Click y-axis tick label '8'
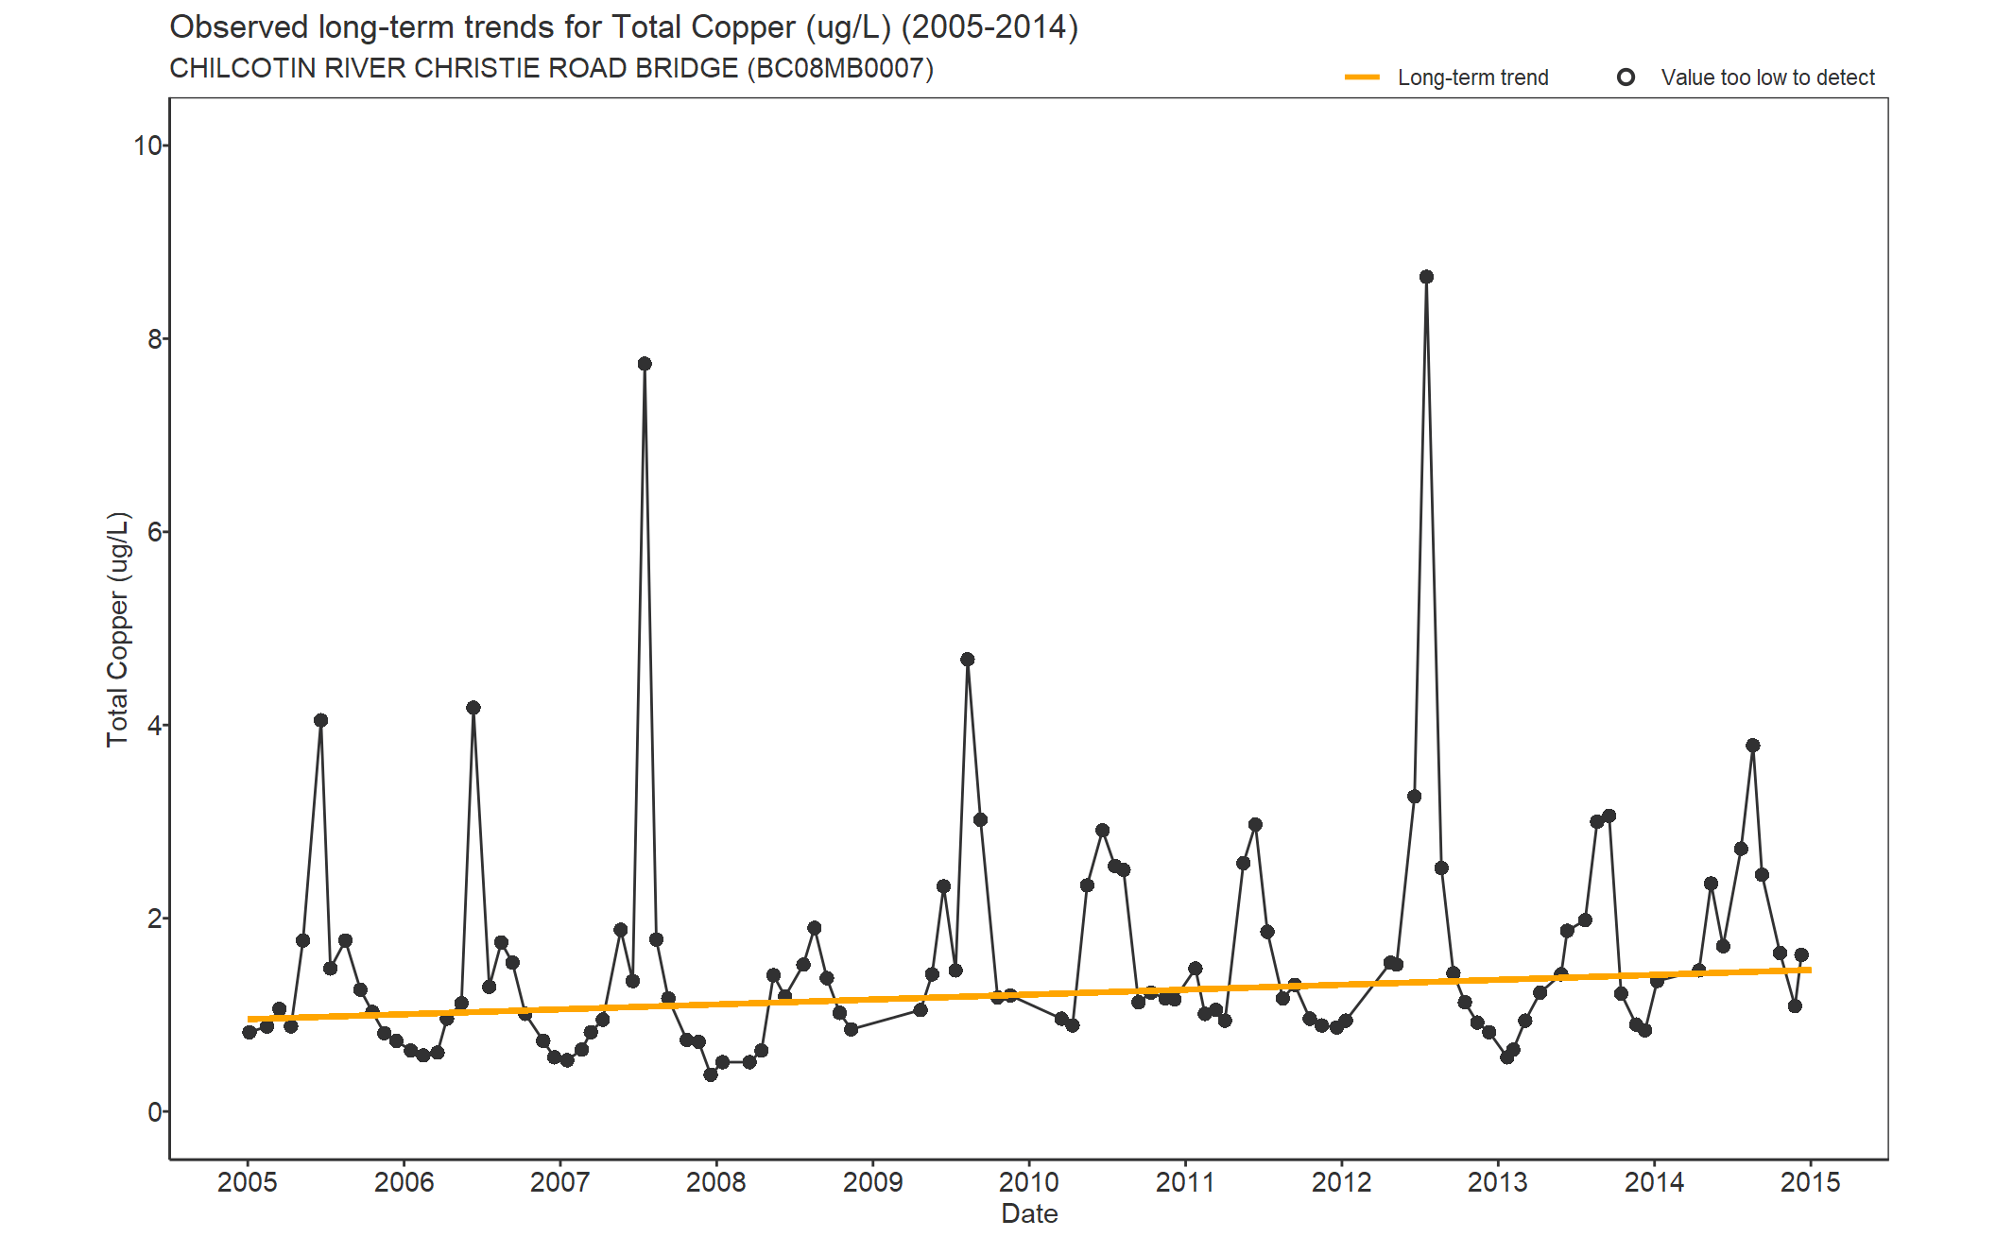1996x1237 pixels. 155,338
